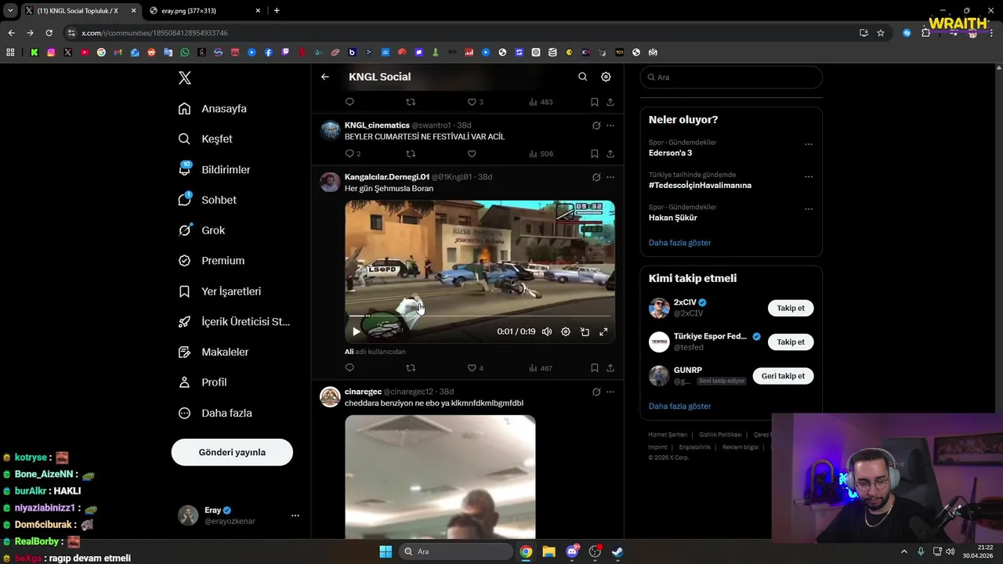This screenshot has height=564, width=1003.
Task: Open Bildirimler notifications
Action: (215, 169)
